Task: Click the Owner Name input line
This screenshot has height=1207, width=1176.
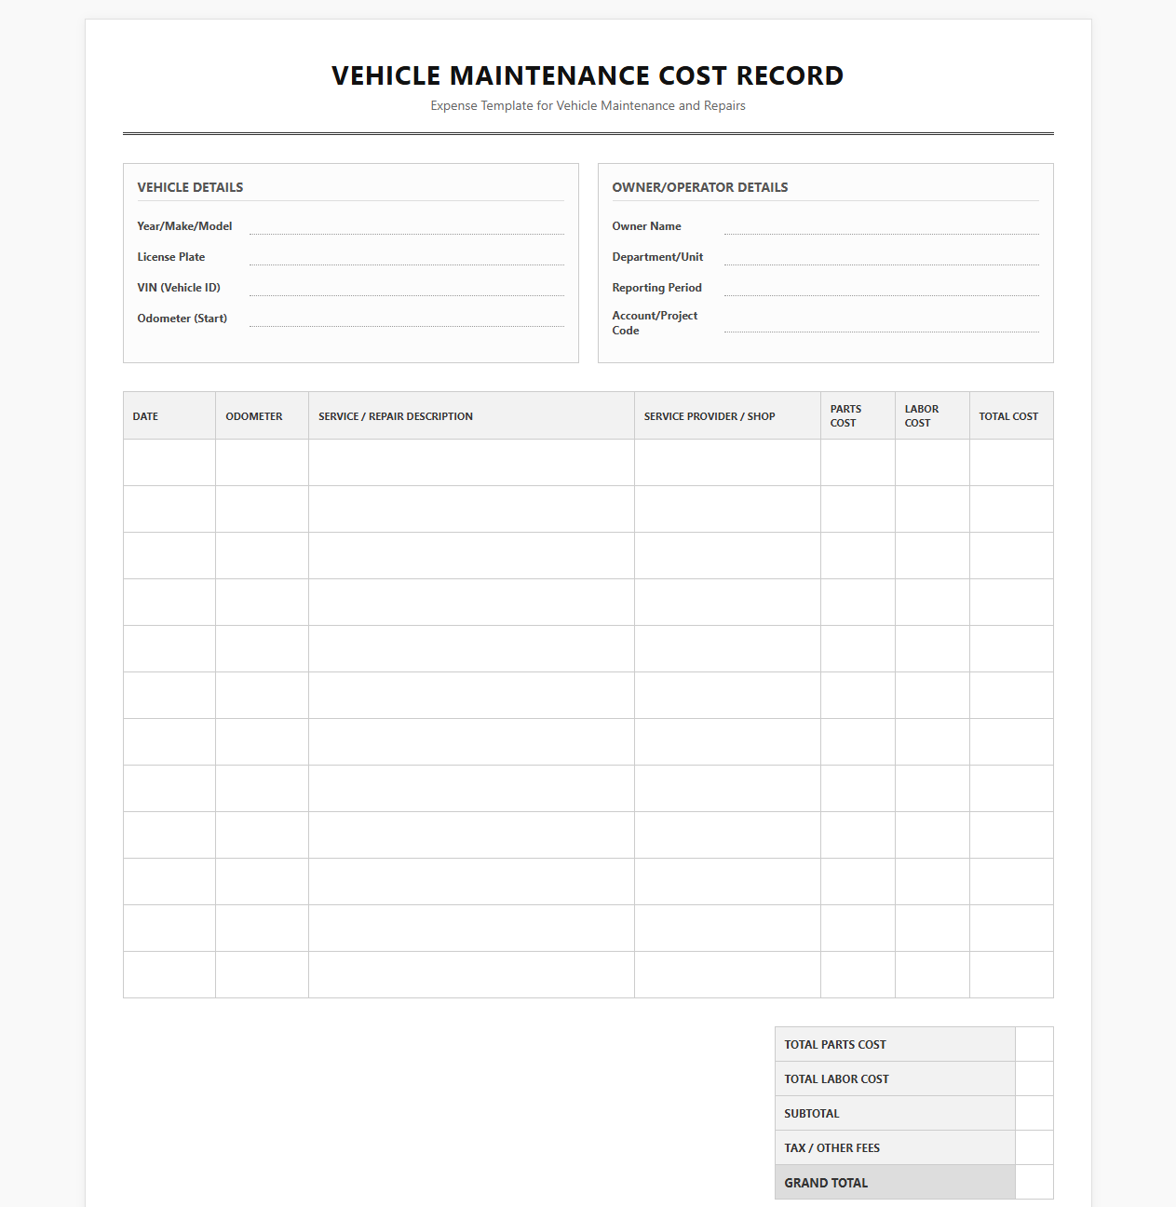Action: click(882, 226)
